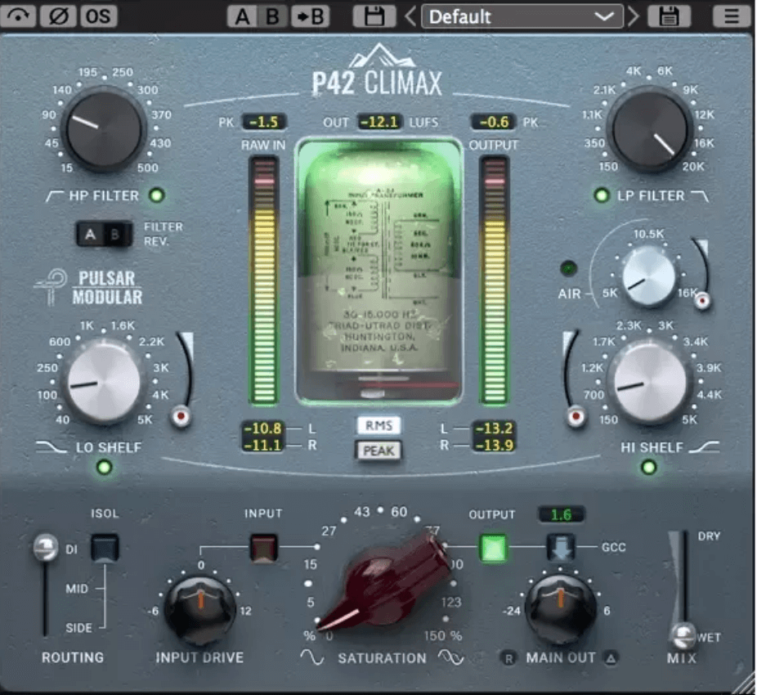Click the Dry/Wet mix slider handle
This screenshot has height=695, width=757.
(x=683, y=634)
